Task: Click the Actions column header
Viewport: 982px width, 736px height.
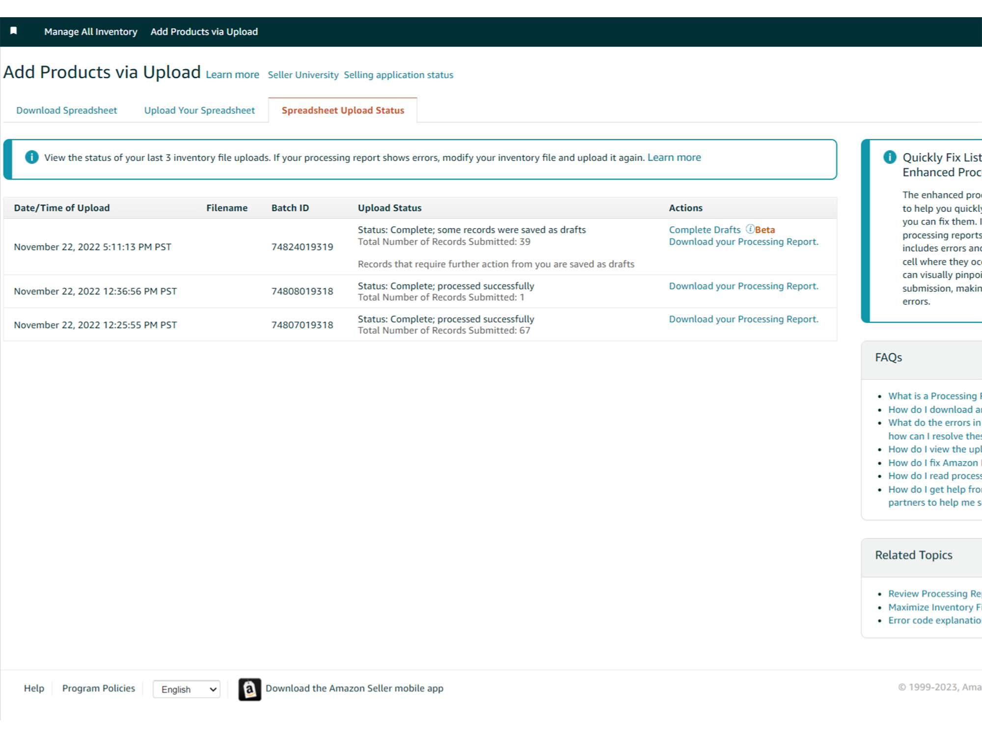Action: coord(685,208)
